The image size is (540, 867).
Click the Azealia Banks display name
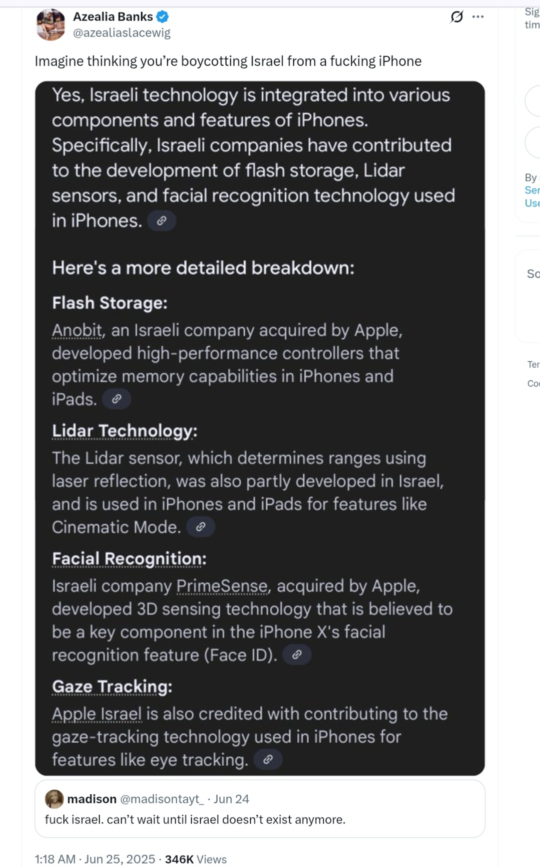click(113, 17)
